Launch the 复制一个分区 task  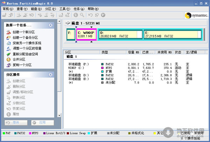(22, 65)
